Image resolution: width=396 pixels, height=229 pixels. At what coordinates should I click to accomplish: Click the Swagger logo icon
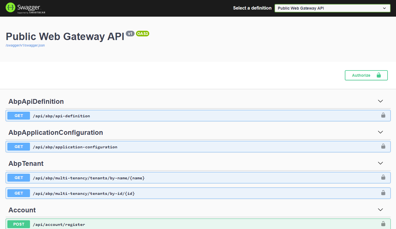click(10, 8)
